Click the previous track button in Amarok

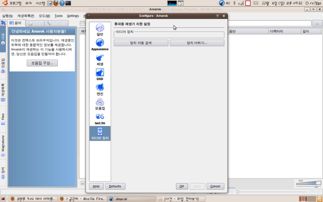point(82,183)
